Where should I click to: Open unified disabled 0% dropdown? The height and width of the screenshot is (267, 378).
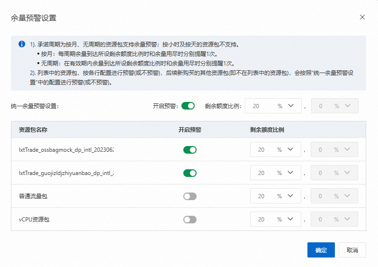coord(335,106)
